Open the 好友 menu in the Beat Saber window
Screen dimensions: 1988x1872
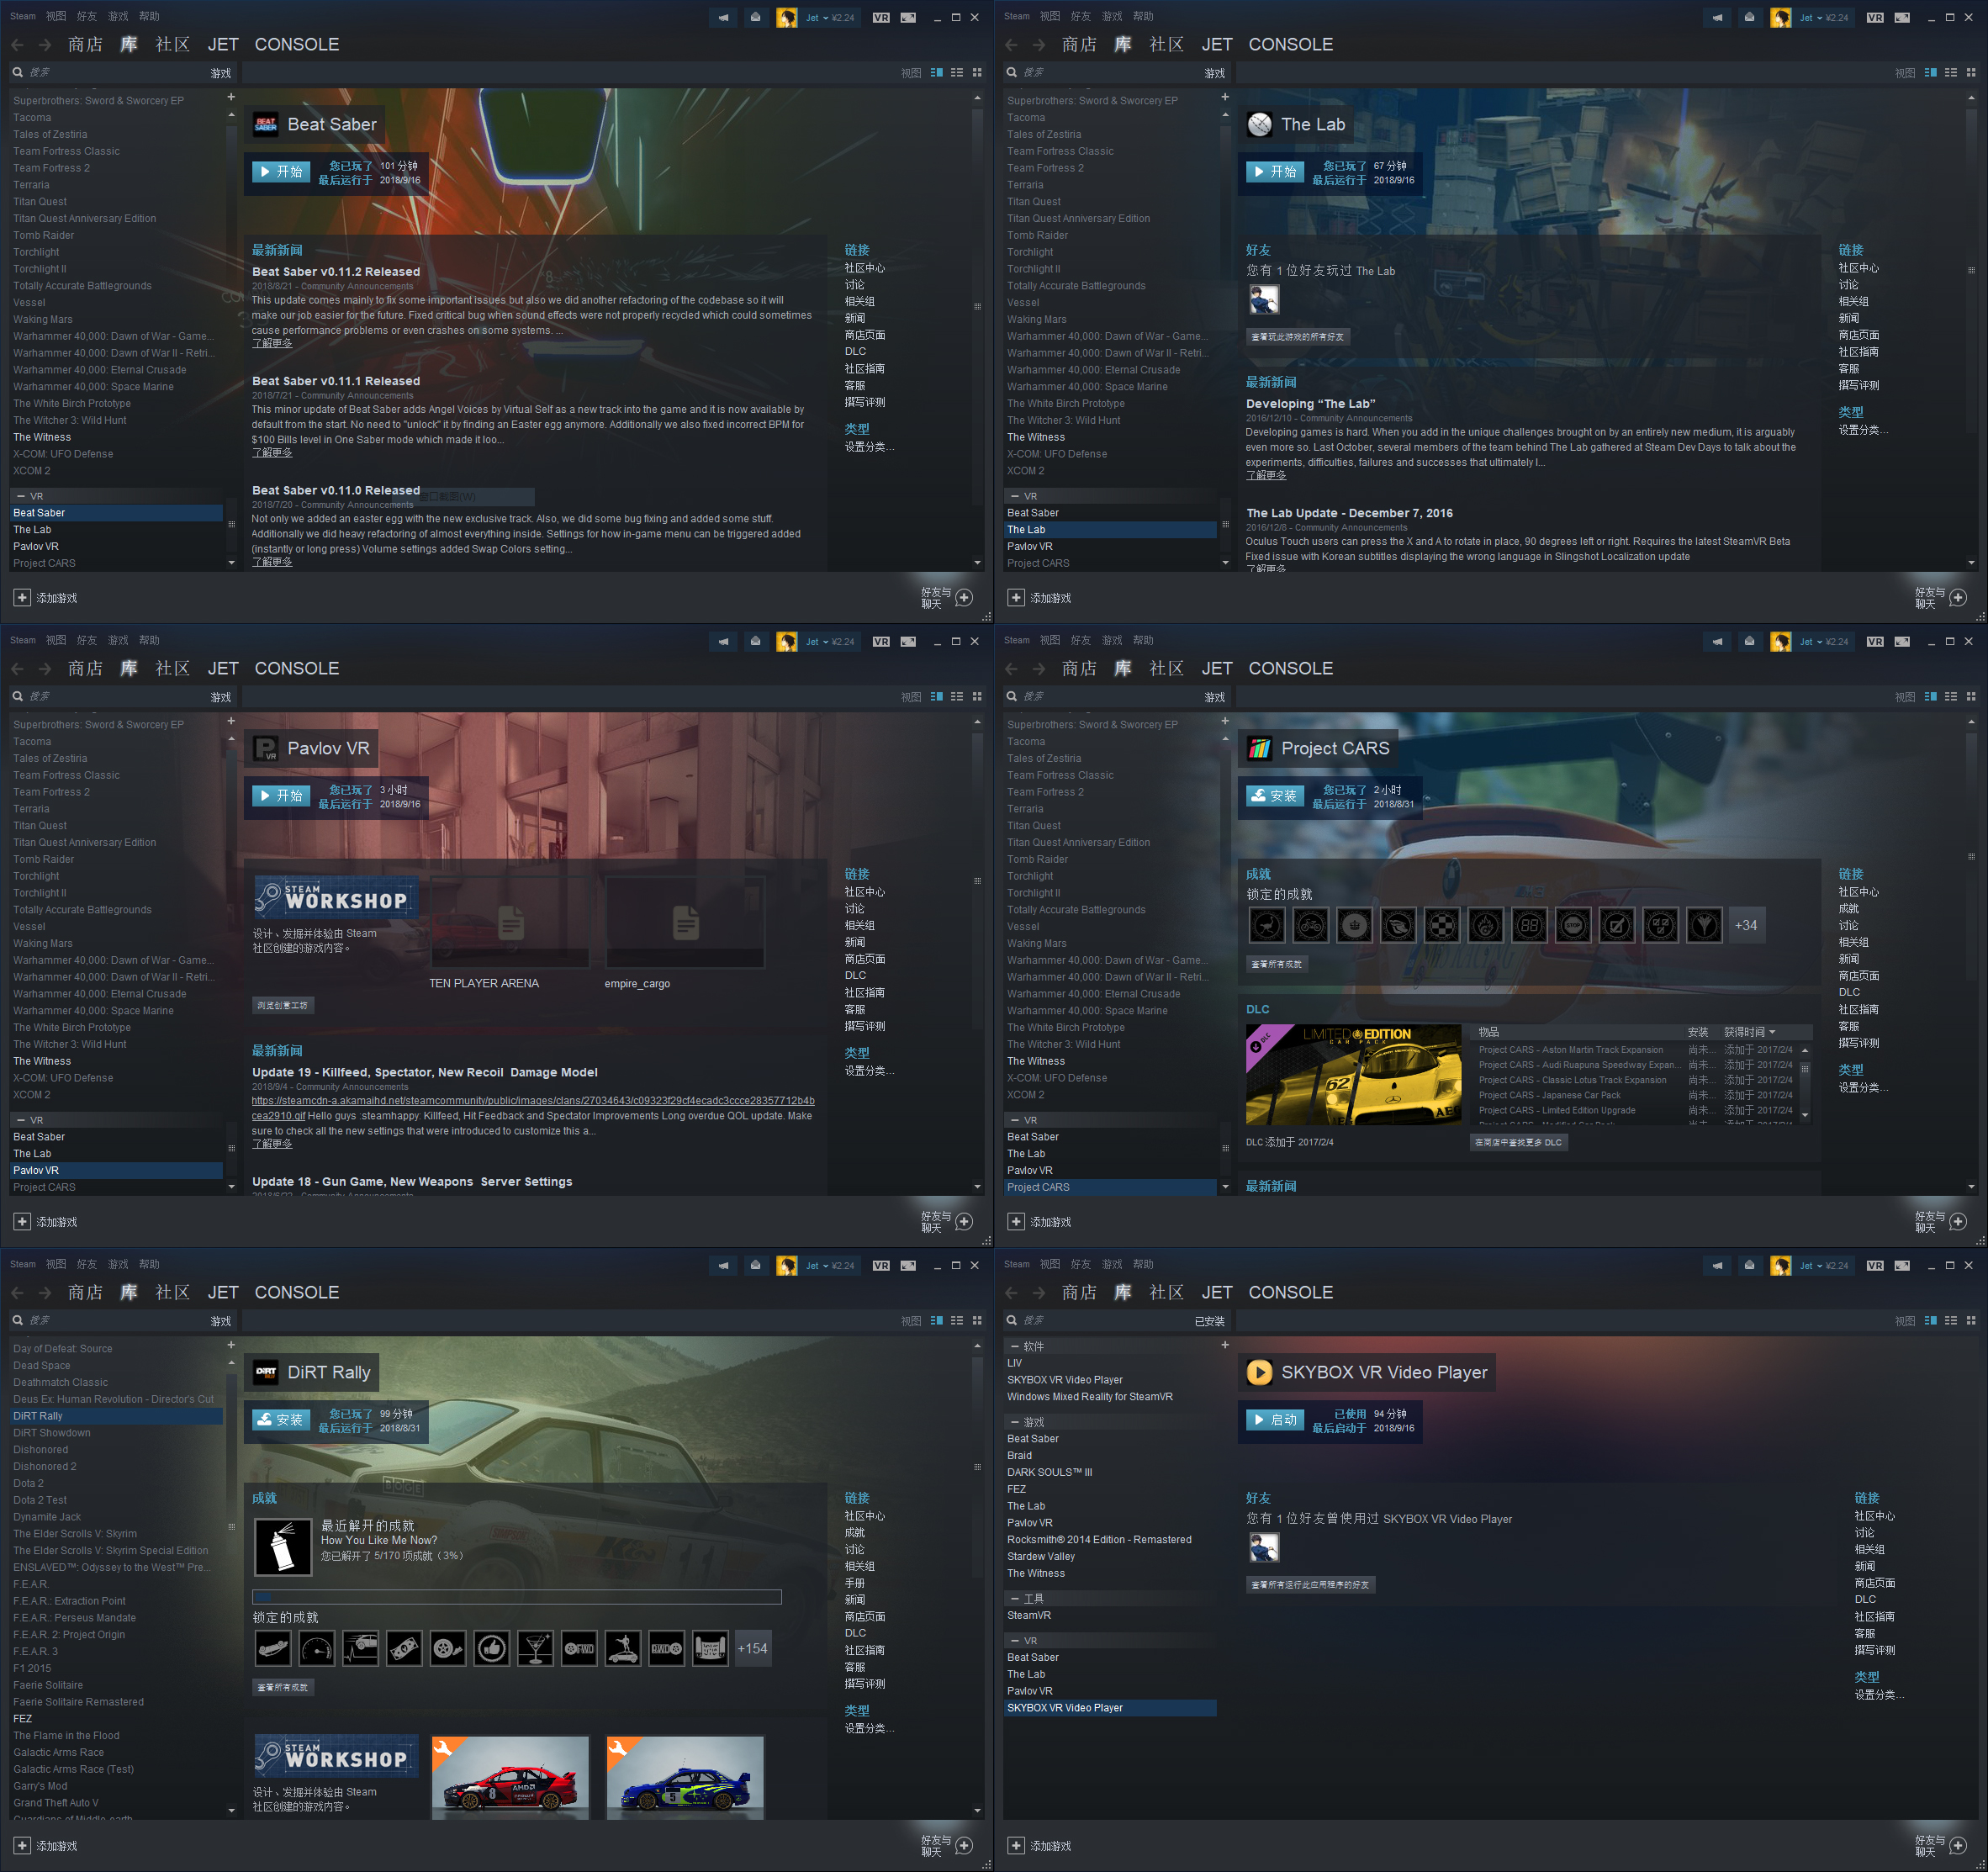(87, 16)
